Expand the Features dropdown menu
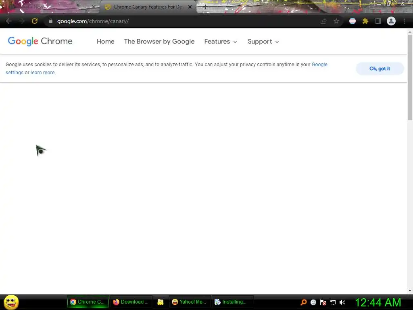This screenshot has height=310, width=413. click(221, 42)
